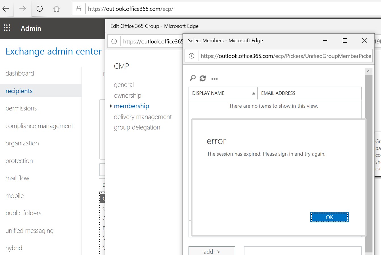
Task: Click OK on the session expired error
Action: pos(329,217)
